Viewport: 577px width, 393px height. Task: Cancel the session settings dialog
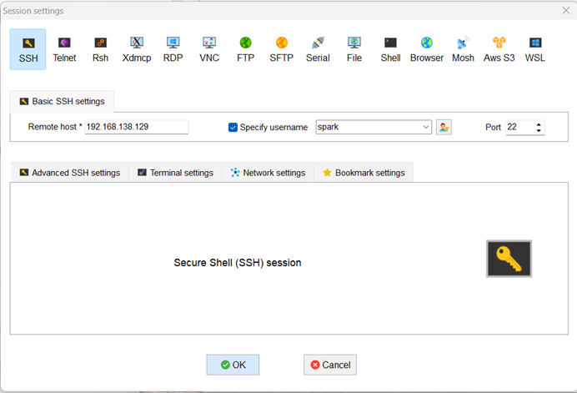[x=330, y=365]
